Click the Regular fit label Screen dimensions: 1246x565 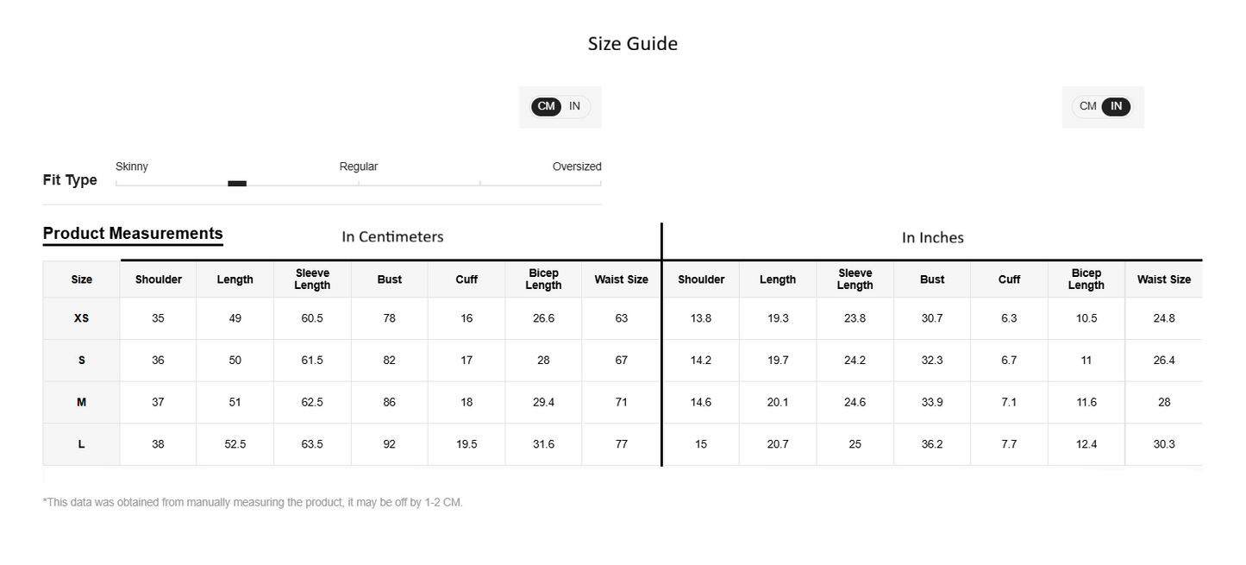(x=359, y=166)
